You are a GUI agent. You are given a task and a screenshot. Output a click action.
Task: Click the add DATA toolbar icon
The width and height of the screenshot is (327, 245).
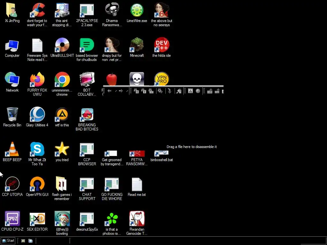[217, 91]
